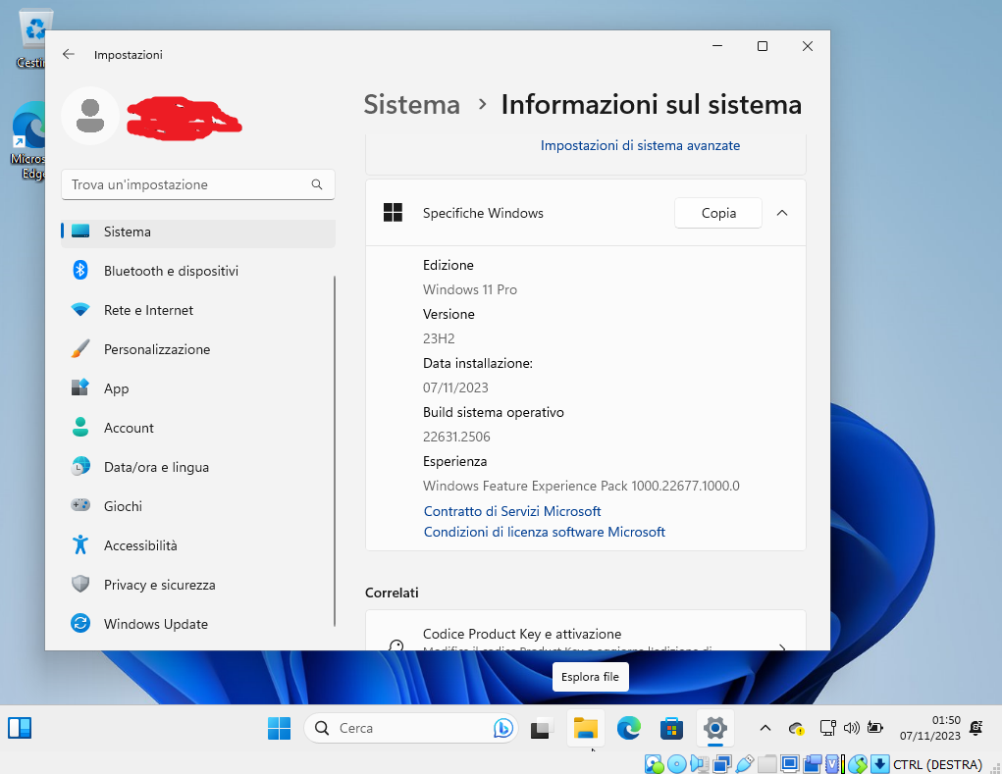Select the build number 22631.2506 text
Viewport: 1002px width, 774px height.
456,437
